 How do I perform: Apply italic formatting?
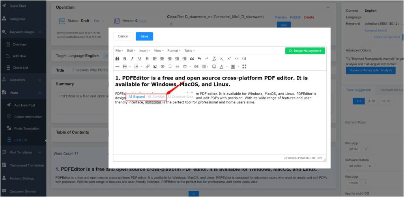132,59
